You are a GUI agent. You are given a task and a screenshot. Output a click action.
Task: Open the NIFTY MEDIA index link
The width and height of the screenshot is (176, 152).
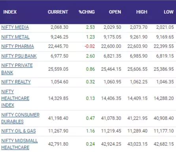(15, 27)
